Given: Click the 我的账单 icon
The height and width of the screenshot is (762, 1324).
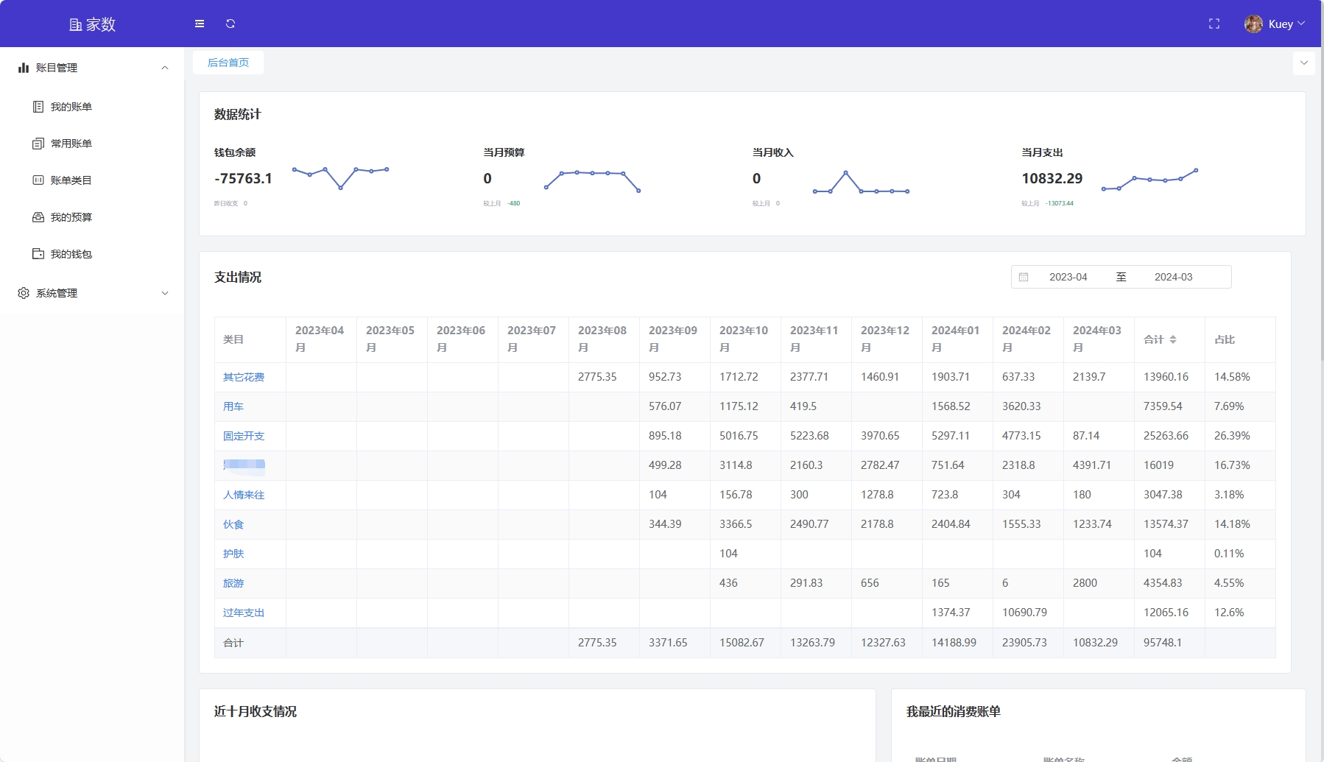Looking at the screenshot, I should (38, 107).
